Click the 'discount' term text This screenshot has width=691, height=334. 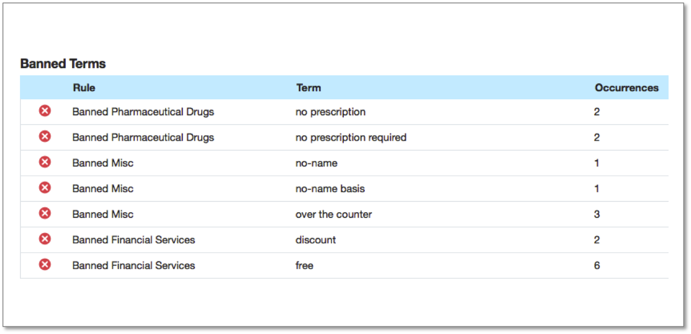tap(315, 240)
